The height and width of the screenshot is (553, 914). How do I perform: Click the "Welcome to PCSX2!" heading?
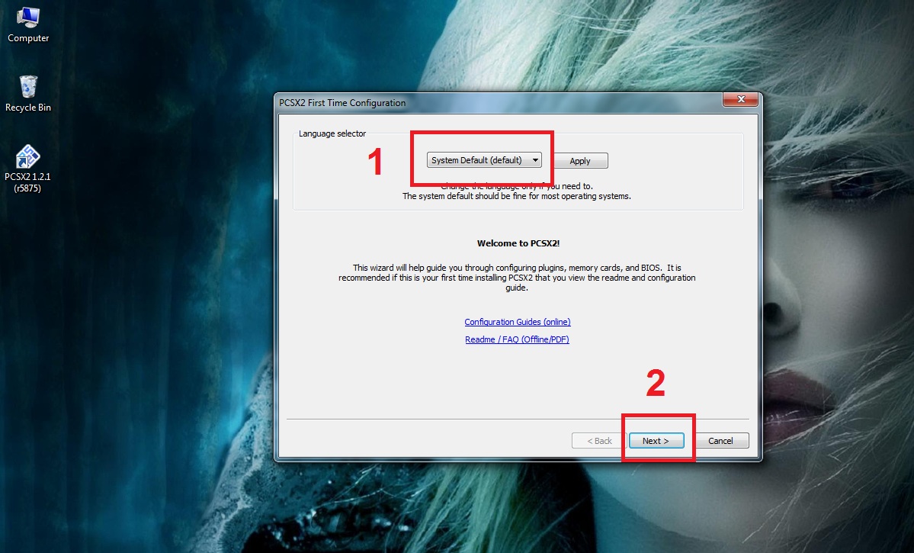pos(518,243)
